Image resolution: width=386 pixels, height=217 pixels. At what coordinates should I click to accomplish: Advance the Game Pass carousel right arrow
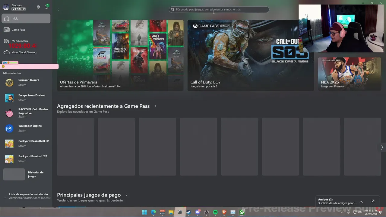382,147
